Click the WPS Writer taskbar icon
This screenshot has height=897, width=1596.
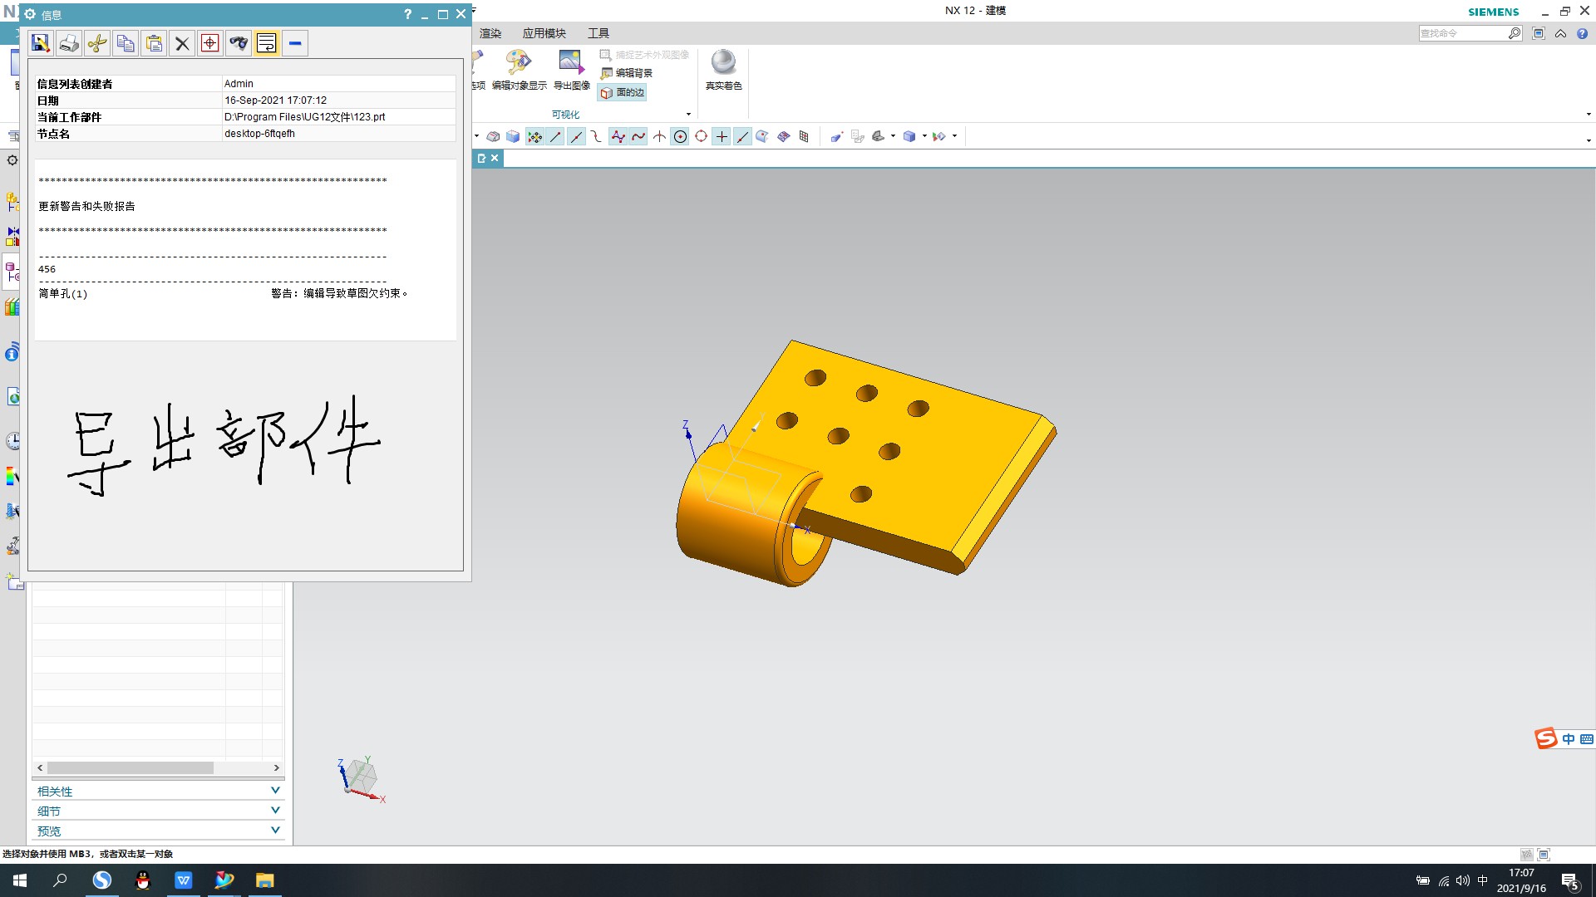point(183,880)
